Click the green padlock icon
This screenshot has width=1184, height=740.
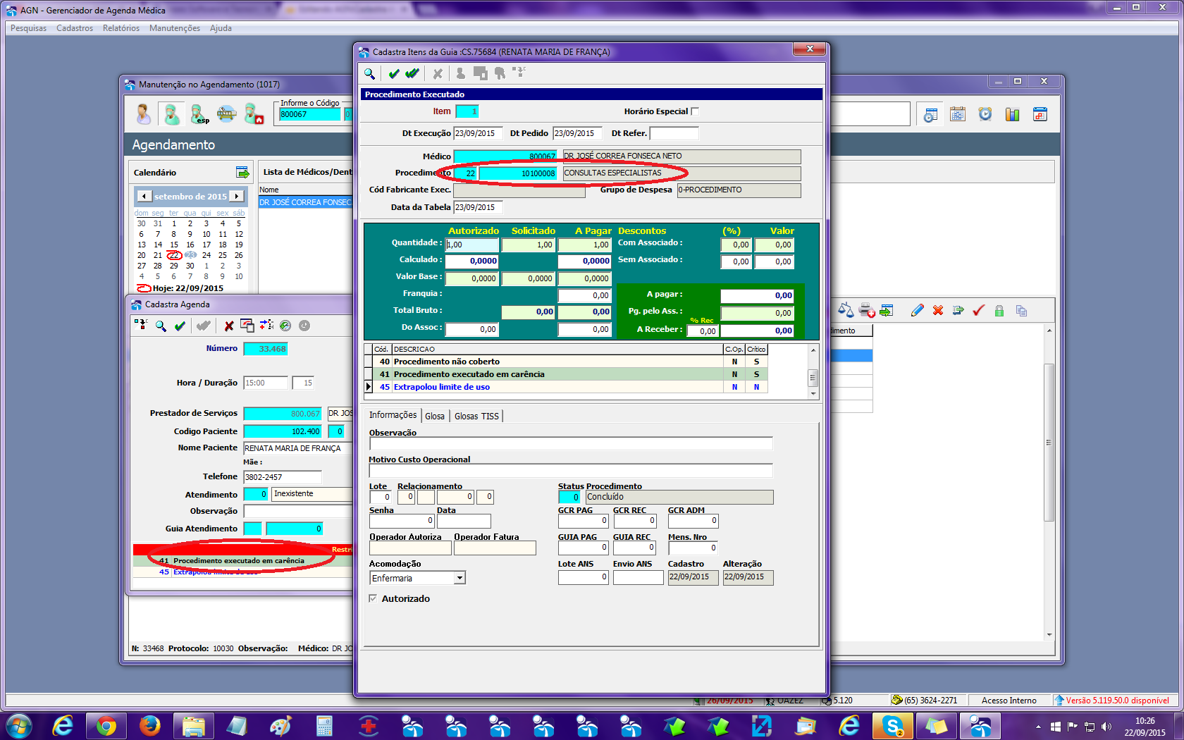tap(999, 311)
